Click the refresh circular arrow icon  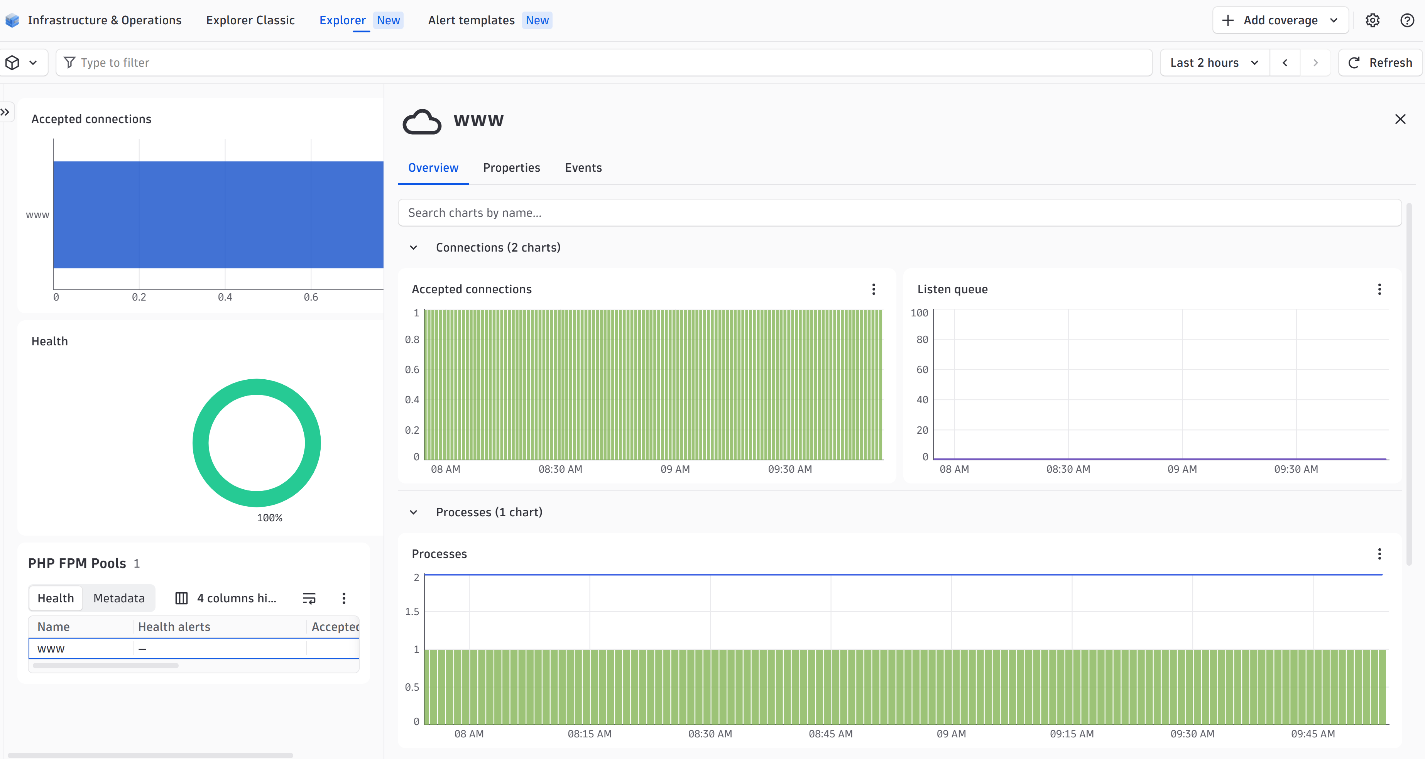point(1354,63)
